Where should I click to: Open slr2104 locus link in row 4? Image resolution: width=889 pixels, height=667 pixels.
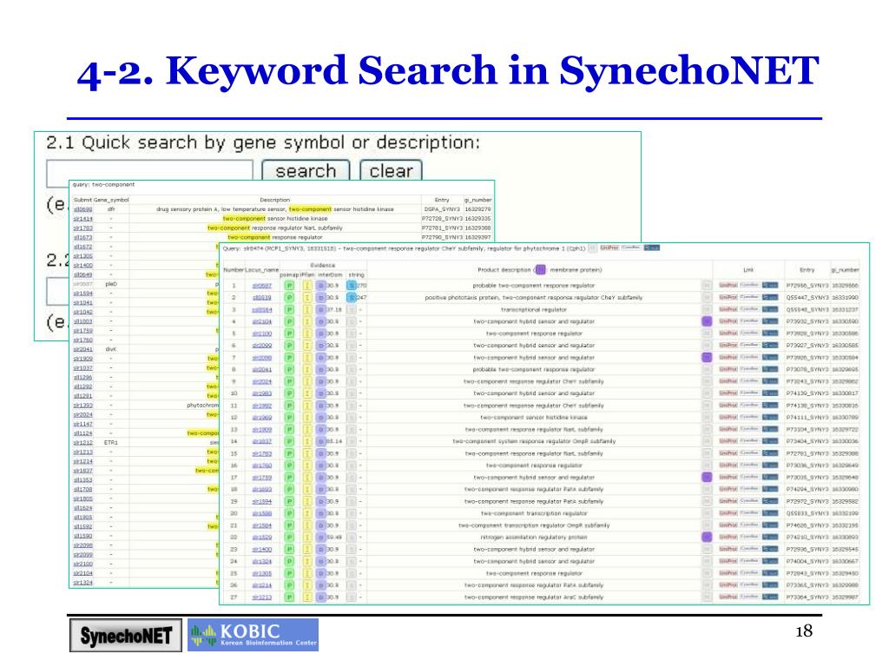click(x=262, y=321)
